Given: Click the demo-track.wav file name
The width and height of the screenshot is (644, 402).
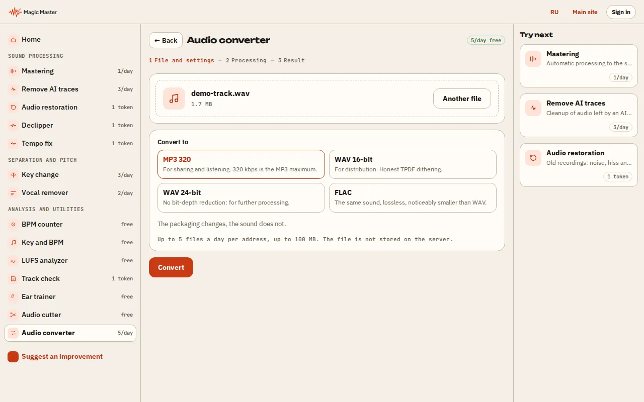Looking at the screenshot, I should pos(220,93).
